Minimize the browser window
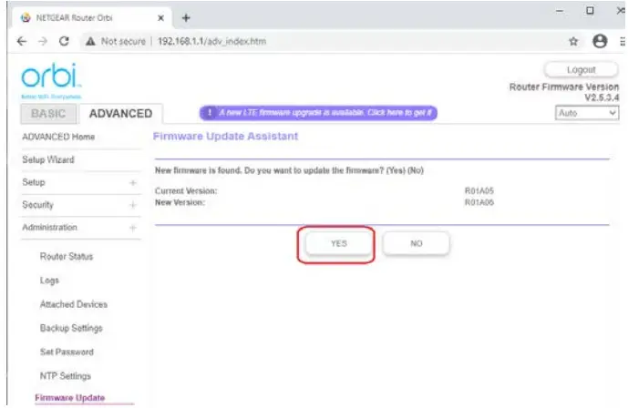Viewport: 628px width, 408px height. tap(560, 11)
